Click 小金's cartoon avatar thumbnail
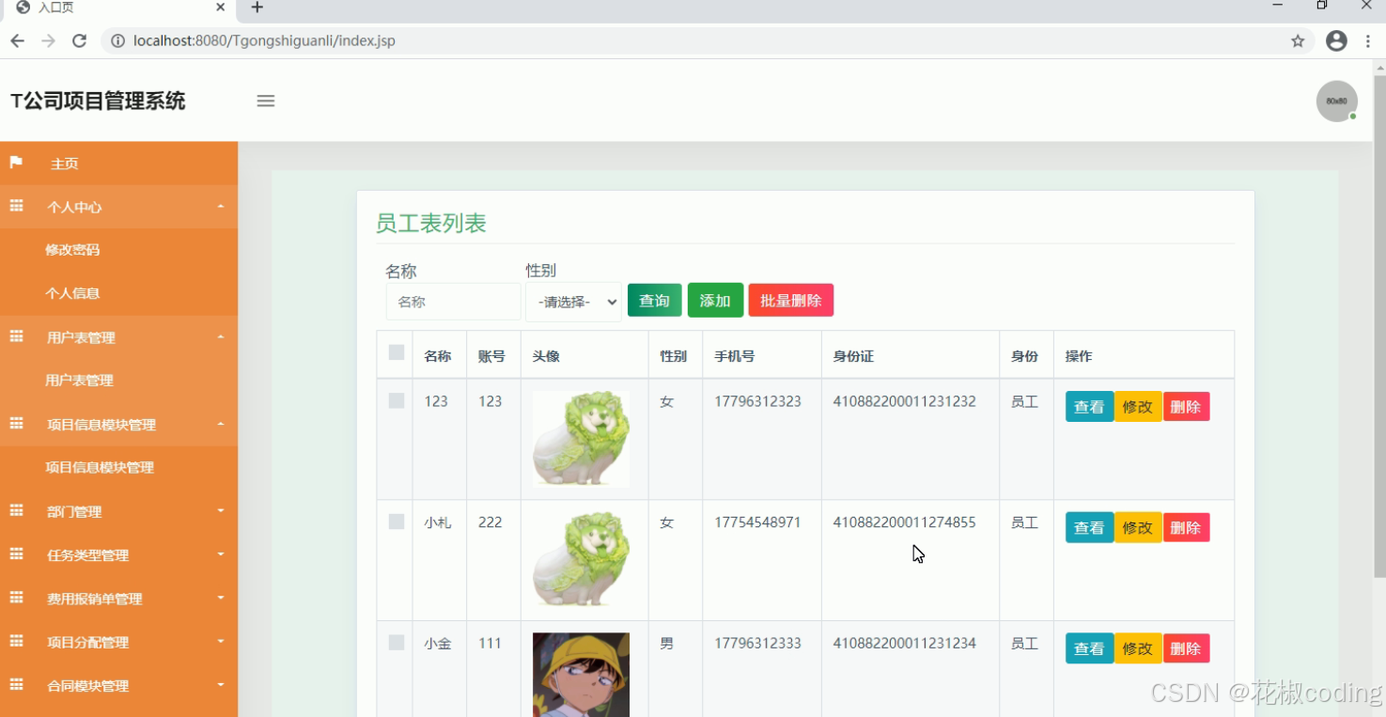 581,673
